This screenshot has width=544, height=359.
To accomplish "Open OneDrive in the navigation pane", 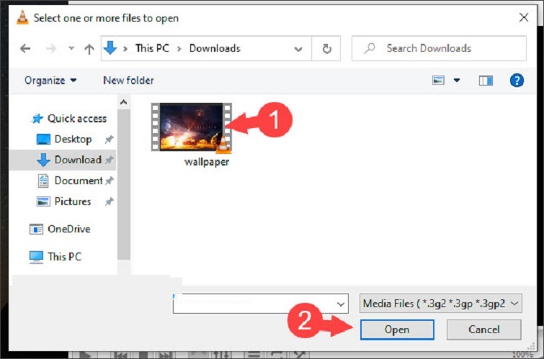I will point(69,229).
